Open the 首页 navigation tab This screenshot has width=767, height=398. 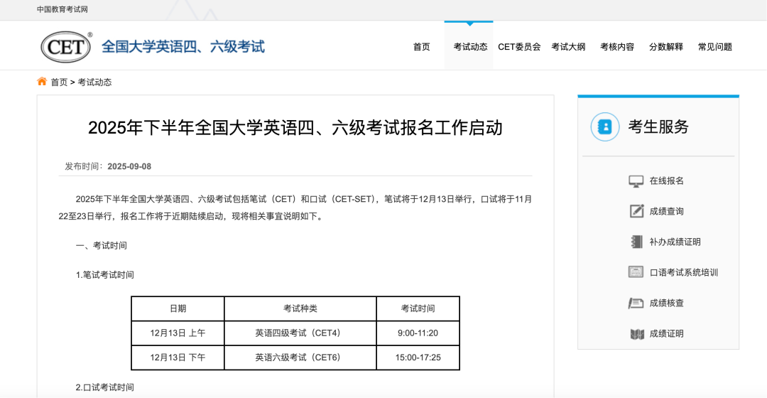[x=421, y=47]
